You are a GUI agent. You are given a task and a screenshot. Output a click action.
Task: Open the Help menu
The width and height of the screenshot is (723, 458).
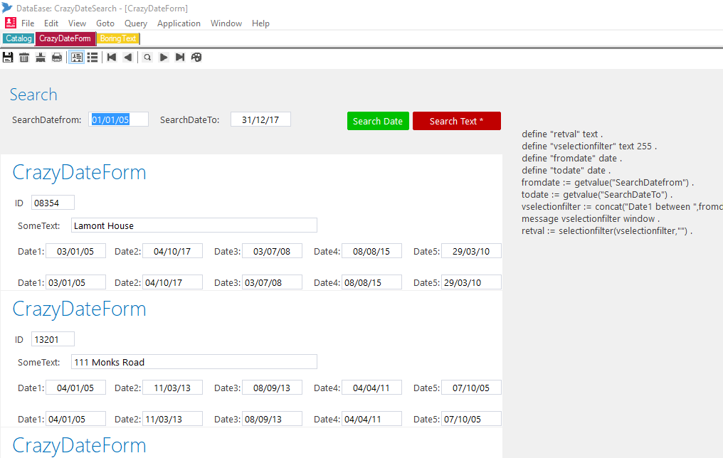pos(260,23)
